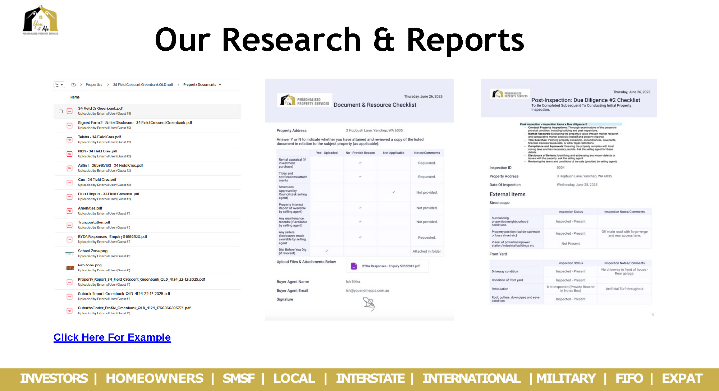The height and width of the screenshot is (391, 719).
Task: Click PDF icon of Suburb_Report_Greenbank file
Action: coord(70,296)
